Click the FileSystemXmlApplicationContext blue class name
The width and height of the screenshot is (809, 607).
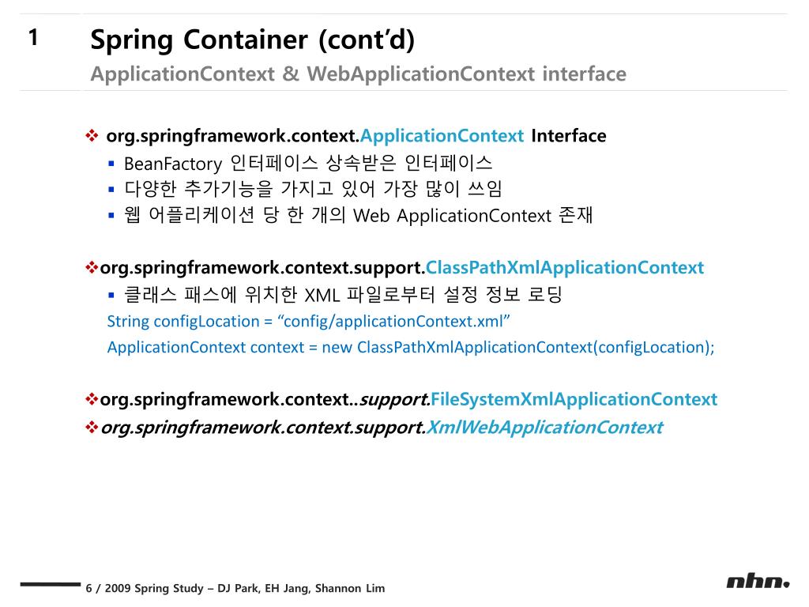click(574, 399)
